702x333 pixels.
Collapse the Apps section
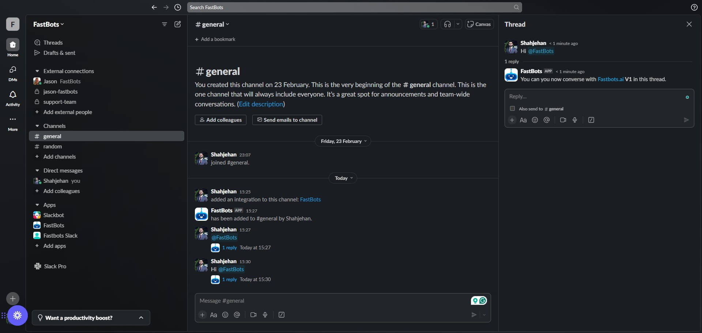click(37, 205)
